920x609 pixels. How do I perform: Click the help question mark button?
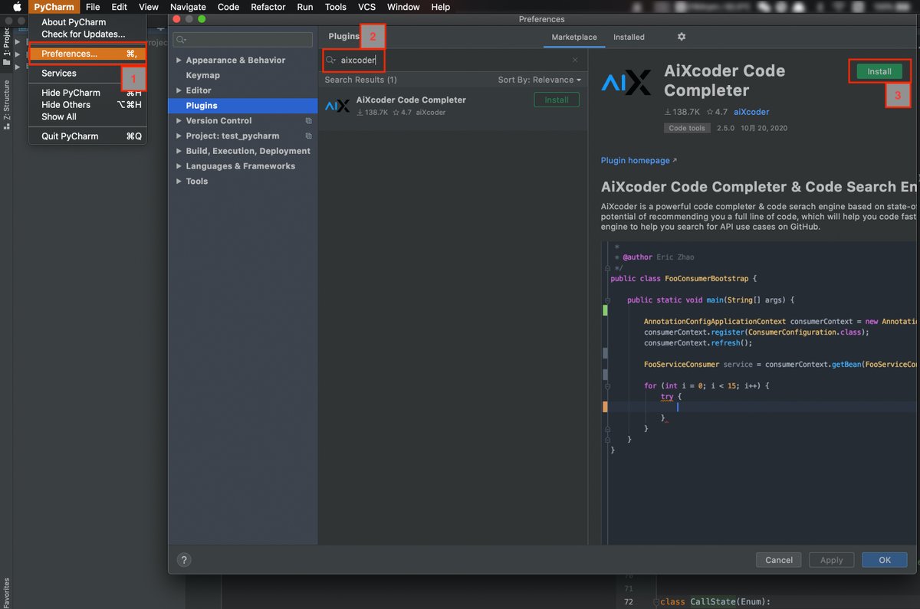tap(184, 560)
